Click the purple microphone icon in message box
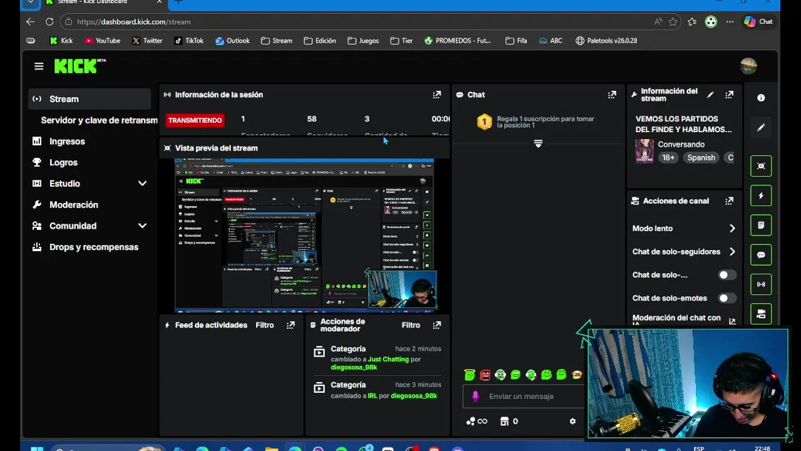 476,397
